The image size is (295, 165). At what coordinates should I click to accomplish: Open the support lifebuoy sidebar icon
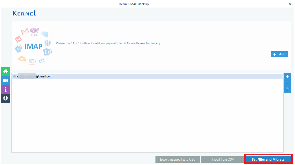(6, 98)
